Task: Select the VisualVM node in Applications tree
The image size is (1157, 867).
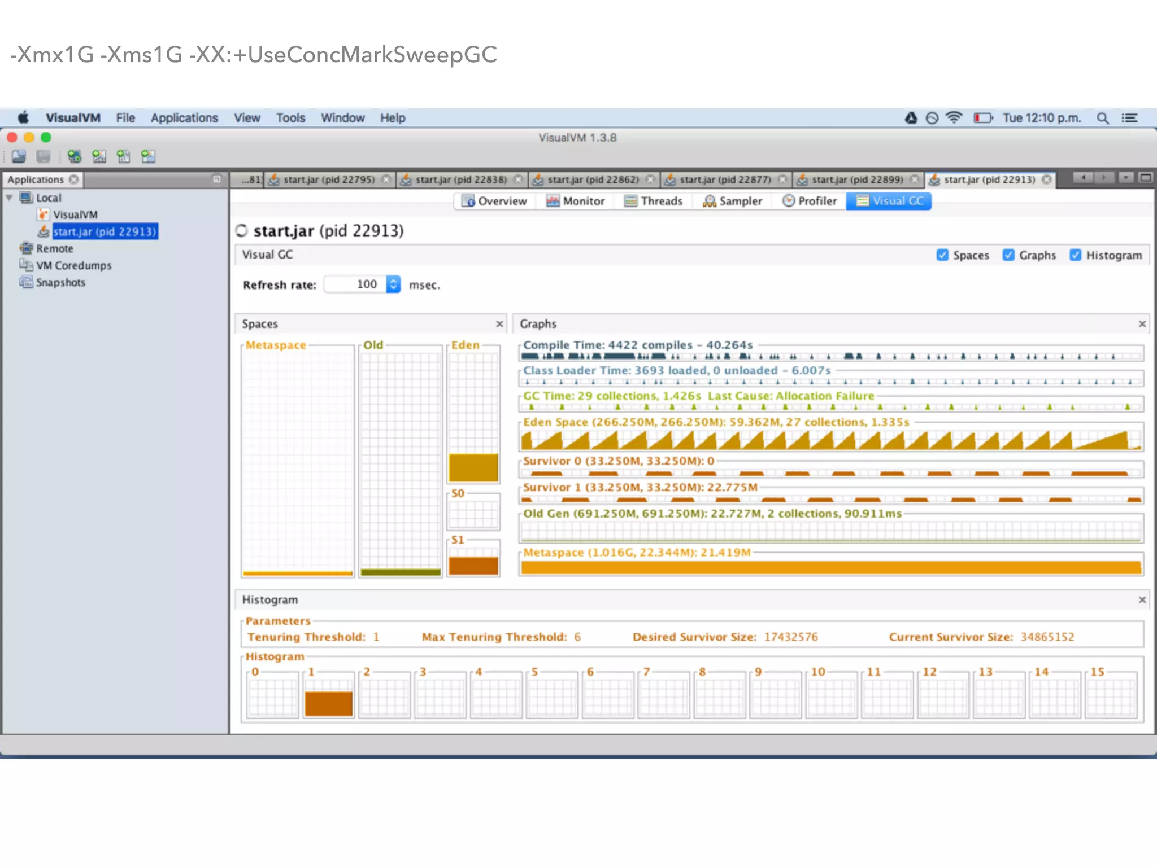Action: [75, 215]
